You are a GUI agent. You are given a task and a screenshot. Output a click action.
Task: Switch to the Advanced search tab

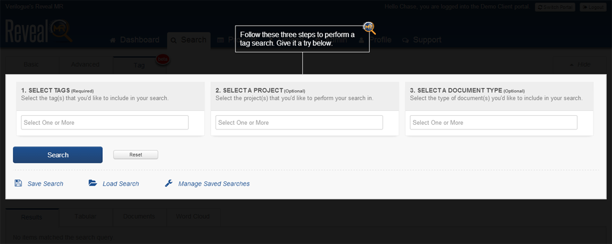tap(85, 64)
